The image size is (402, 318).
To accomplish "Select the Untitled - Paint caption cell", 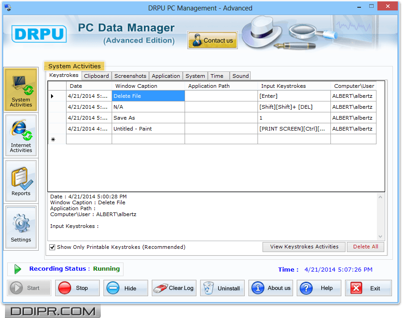I will [148, 129].
